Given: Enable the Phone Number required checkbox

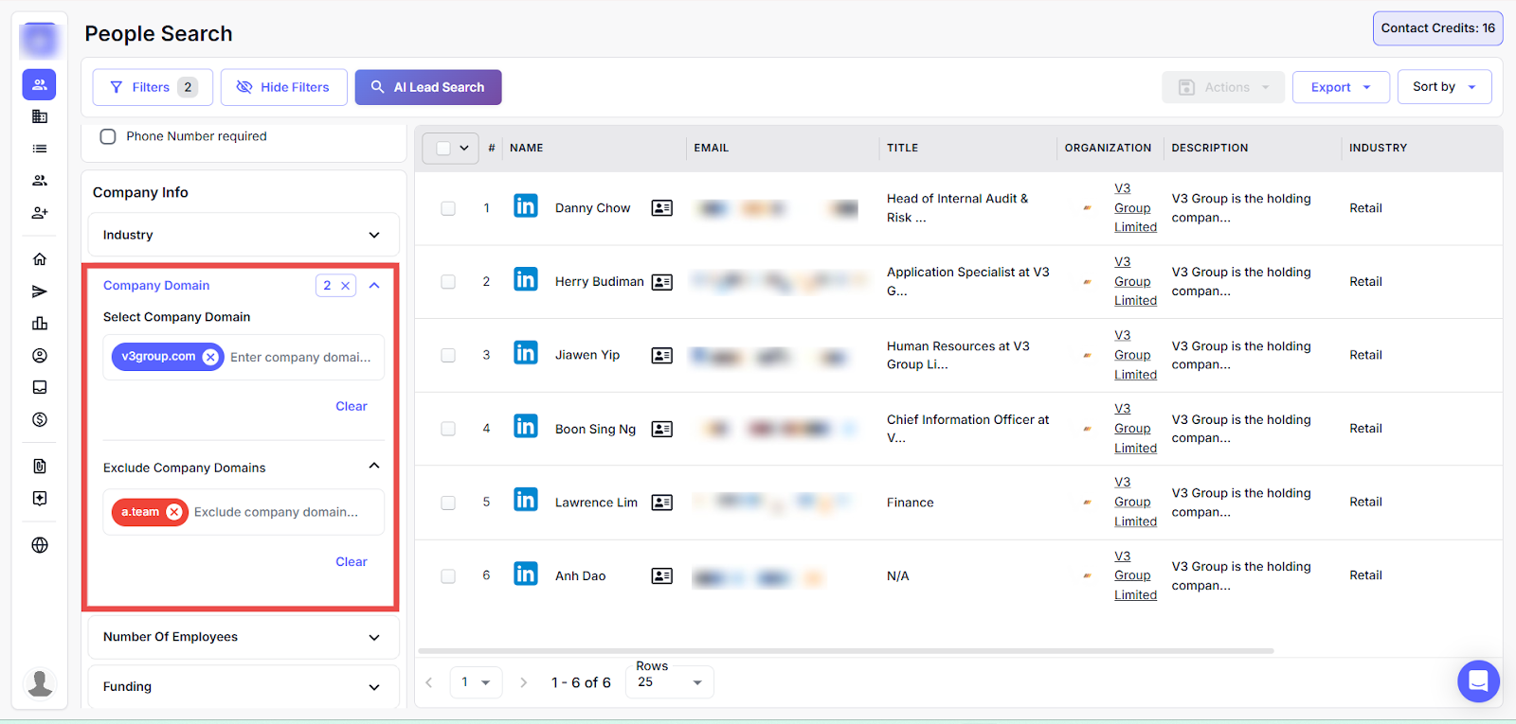Looking at the screenshot, I should (108, 136).
